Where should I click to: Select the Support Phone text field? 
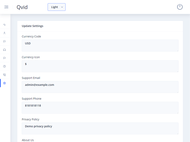(100, 108)
